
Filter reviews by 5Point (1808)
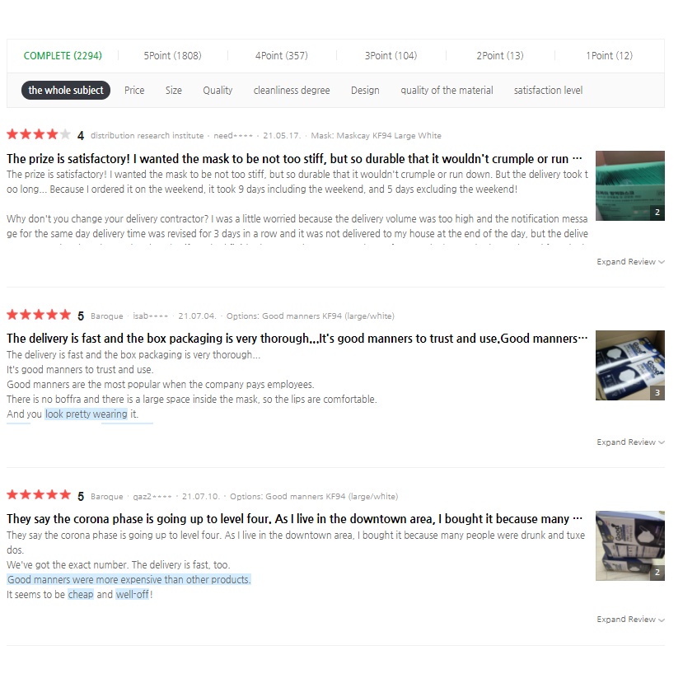click(172, 56)
